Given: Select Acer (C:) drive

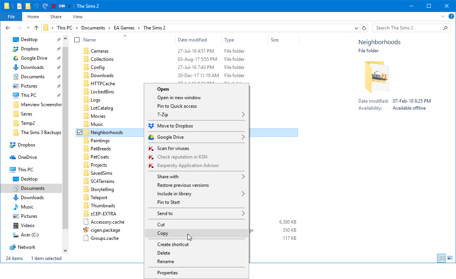Looking at the screenshot, I should click(30, 235).
